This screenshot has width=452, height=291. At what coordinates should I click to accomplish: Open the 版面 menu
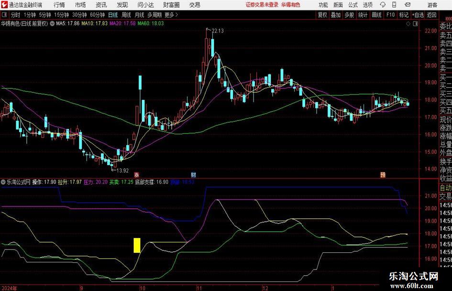338,5
